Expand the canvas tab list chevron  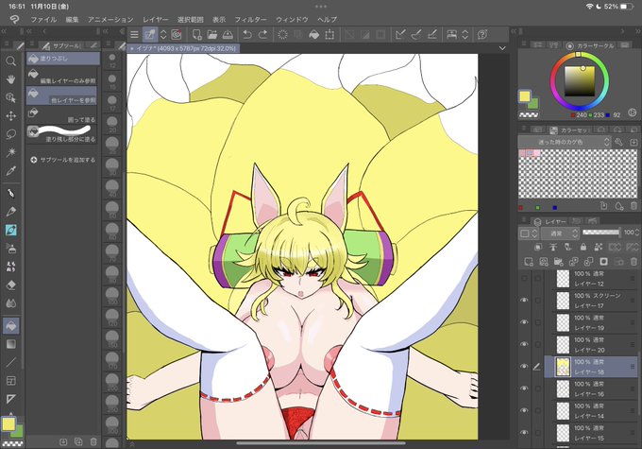pyautogui.click(x=502, y=48)
